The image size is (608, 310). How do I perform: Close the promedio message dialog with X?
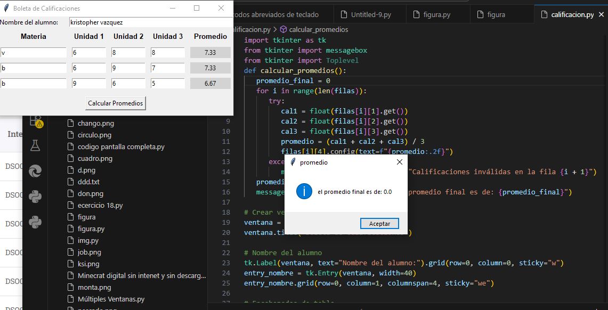point(400,162)
